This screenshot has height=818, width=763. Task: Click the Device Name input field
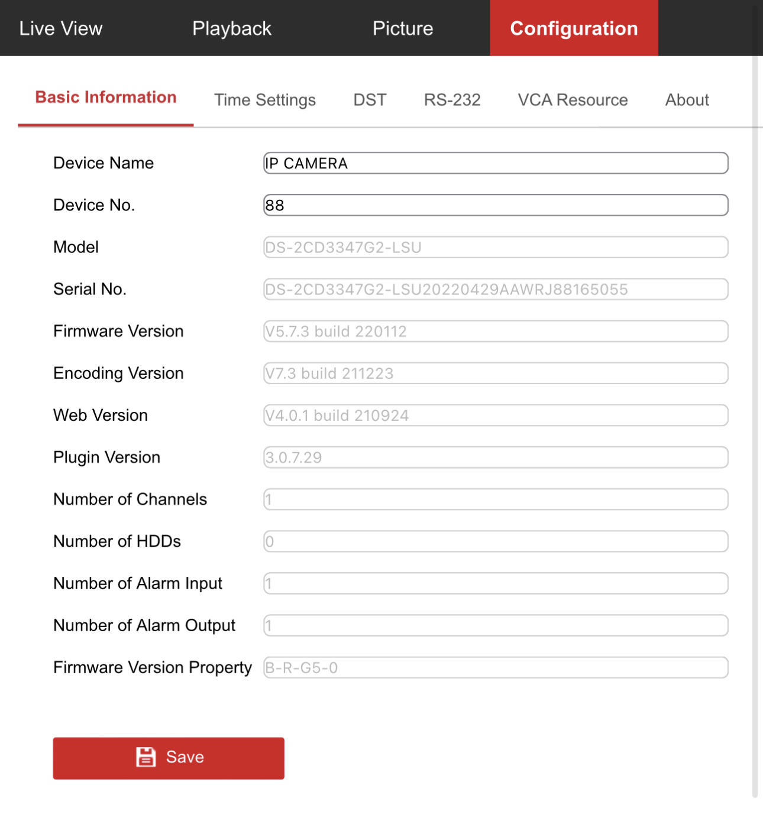tap(496, 163)
